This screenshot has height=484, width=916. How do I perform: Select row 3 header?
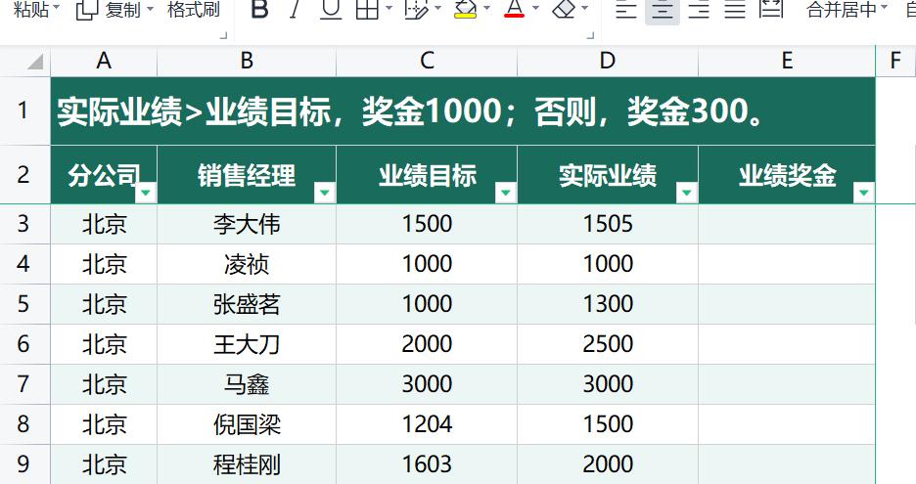23,224
